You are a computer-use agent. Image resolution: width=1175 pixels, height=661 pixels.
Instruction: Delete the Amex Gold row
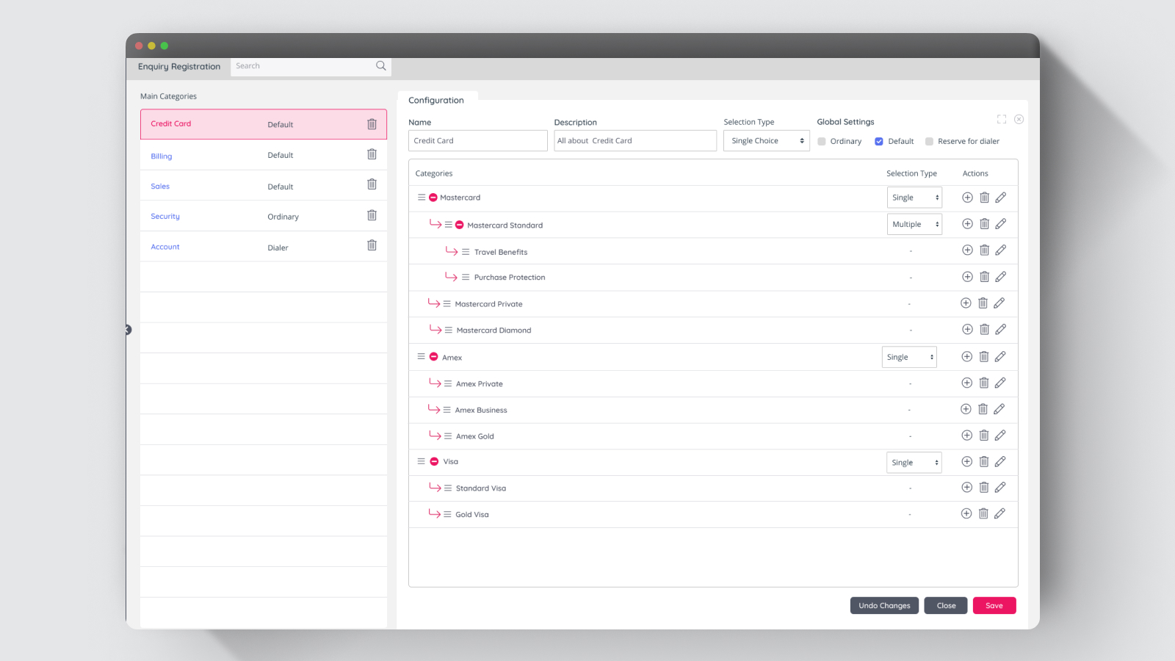[x=983, y=436]
